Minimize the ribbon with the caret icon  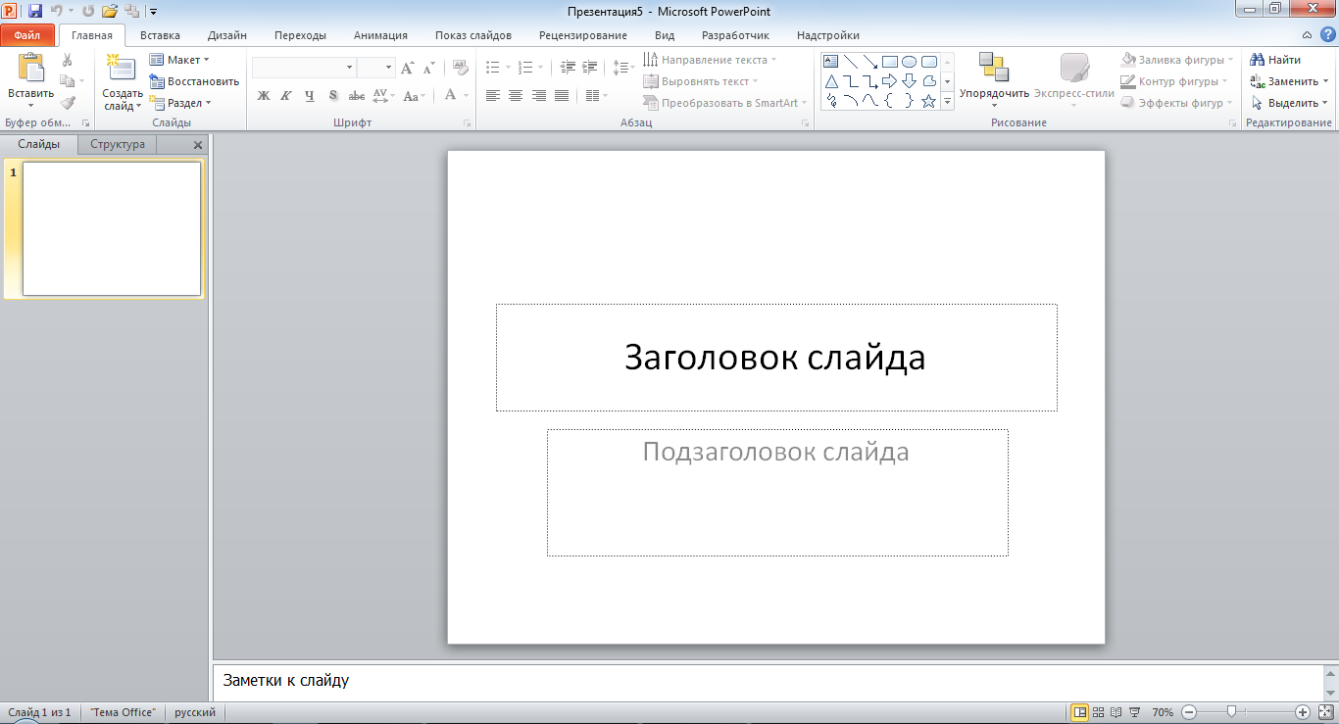pos(1305,34)
